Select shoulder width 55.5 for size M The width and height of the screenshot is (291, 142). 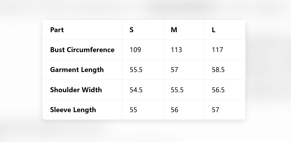click(x=177, y=90)
